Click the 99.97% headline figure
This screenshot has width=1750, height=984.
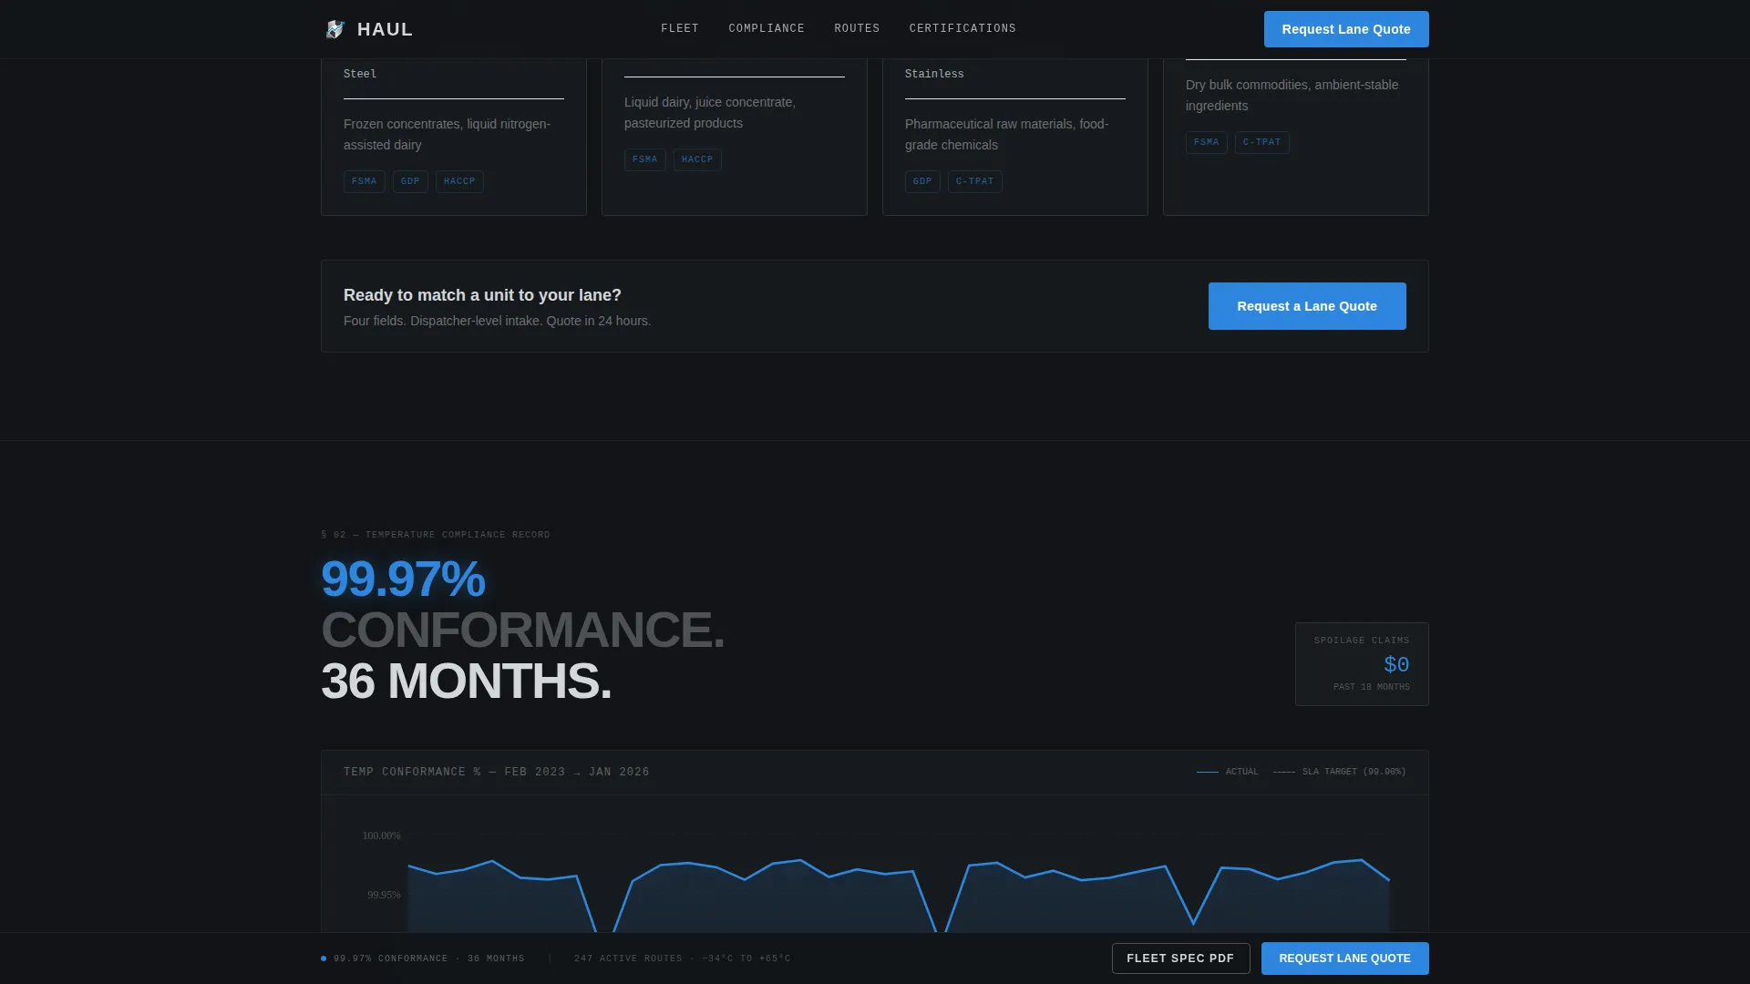coord(403,579)
